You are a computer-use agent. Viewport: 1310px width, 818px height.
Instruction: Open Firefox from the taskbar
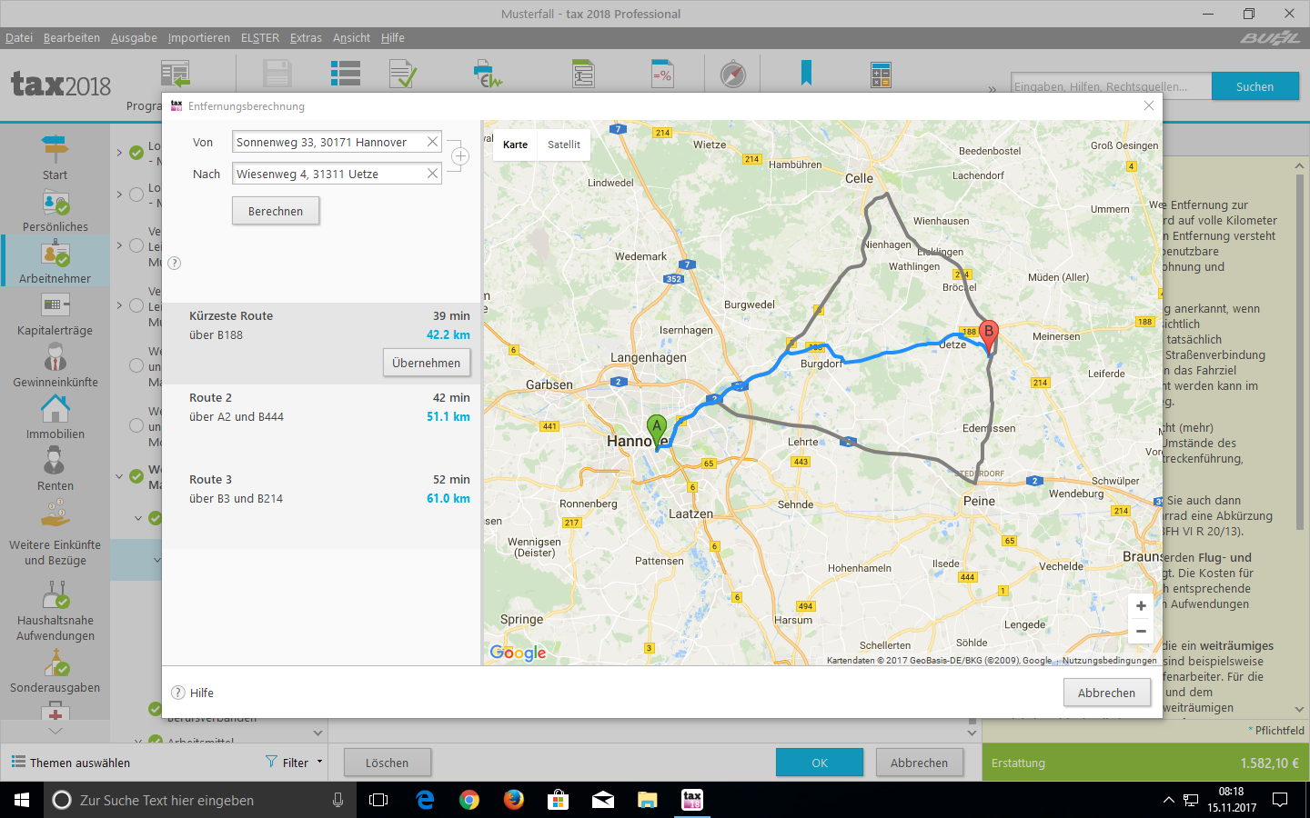tap(514, 800)
